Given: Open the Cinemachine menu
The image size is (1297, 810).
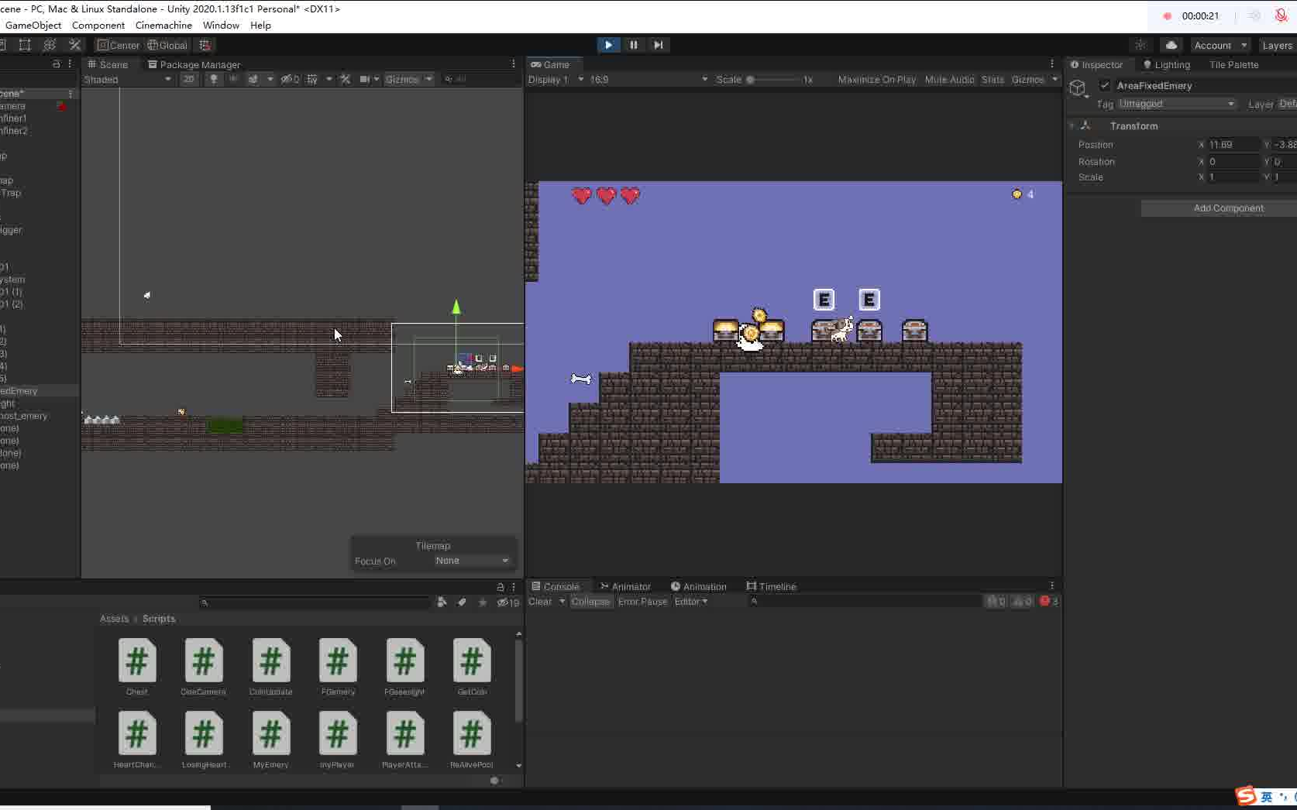Looking at the screenshot, I should coord(163,25).
